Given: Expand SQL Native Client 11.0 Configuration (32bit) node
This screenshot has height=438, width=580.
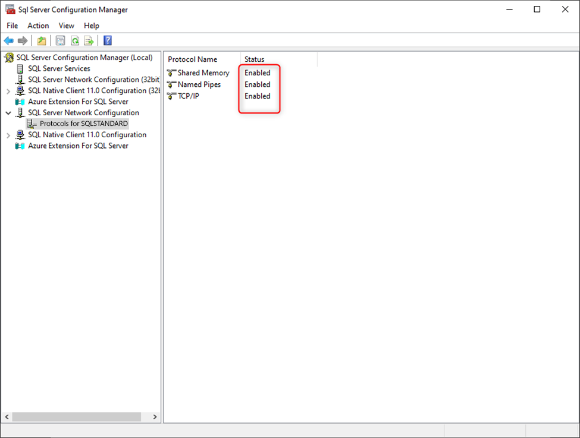Looking at the screenshot, I should pyautogui.click(x=8, y=91).
